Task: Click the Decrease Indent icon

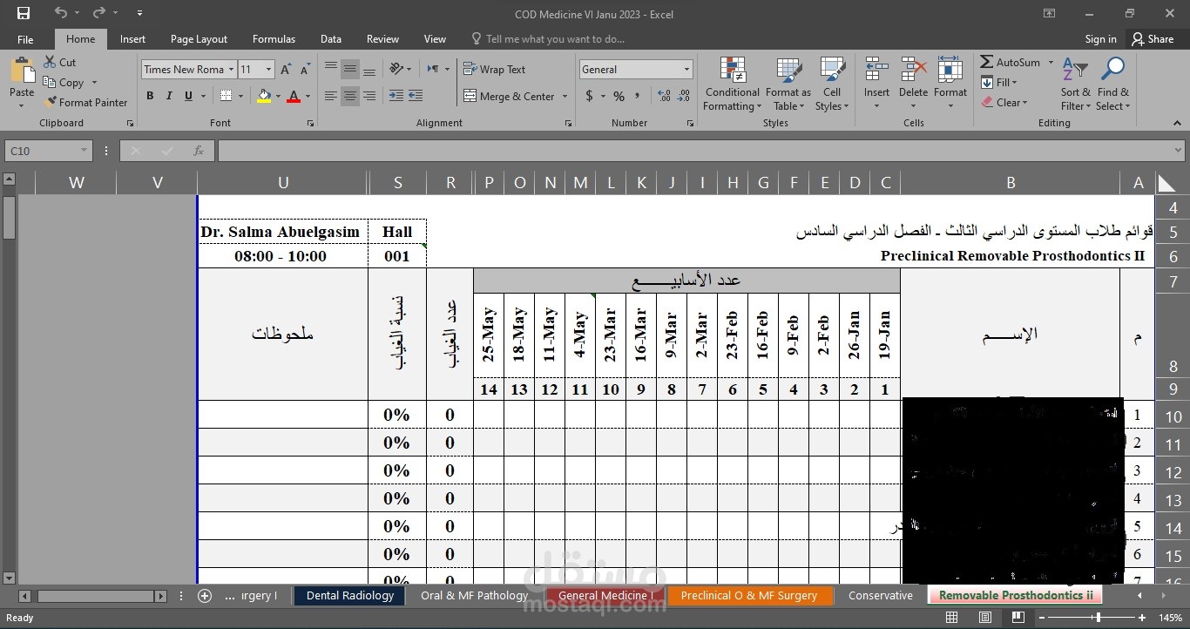Action: 396,96
